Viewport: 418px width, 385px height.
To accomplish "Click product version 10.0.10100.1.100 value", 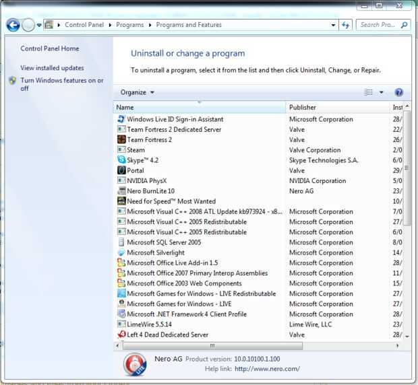I will point(257,359).
